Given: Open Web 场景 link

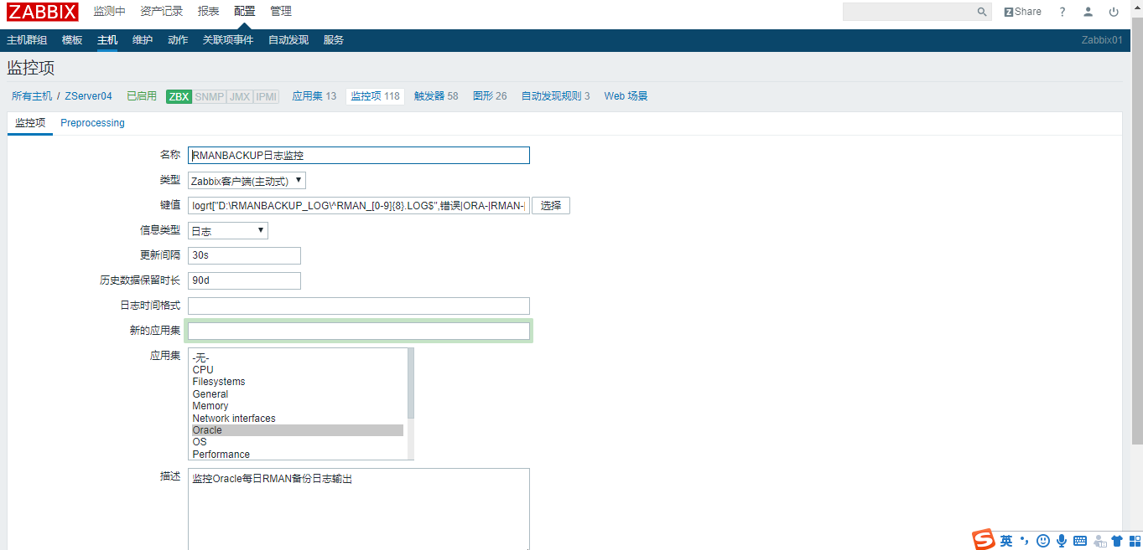Looking at the screenshot, I should (x=626, y=96).
